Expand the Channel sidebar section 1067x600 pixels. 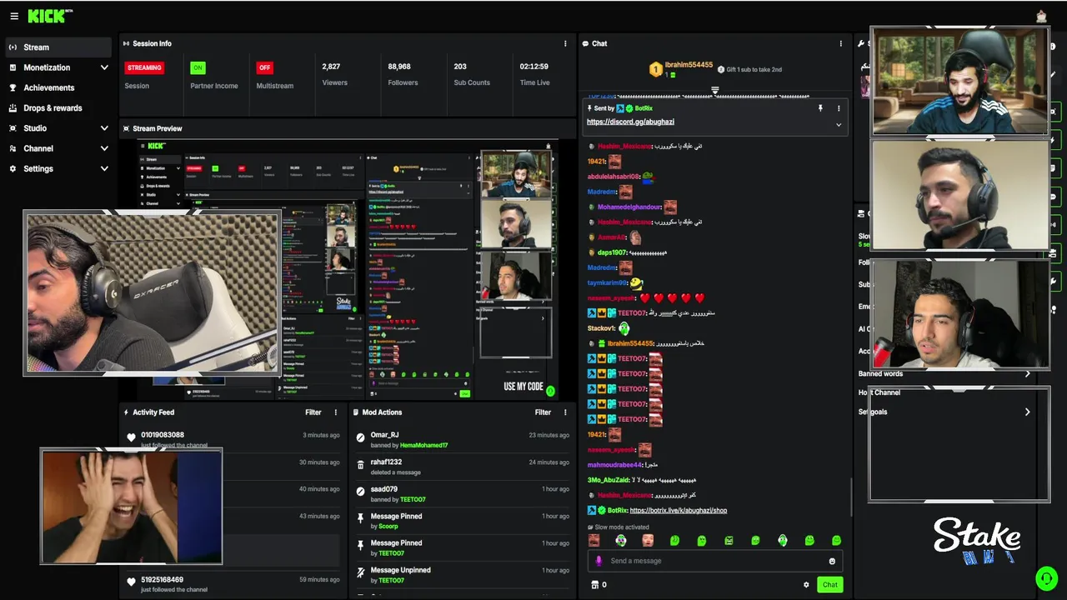click(x=103, y=148)
